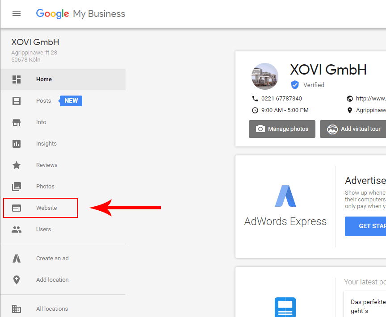Click the globe icon beside website URL
The height and width of the screenshot is (317, 386).
coord(349,99)
